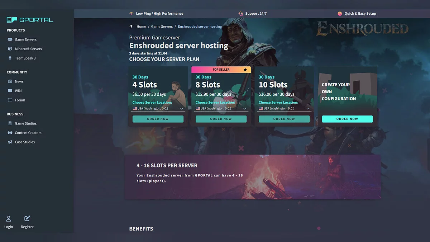Click the Enshrouded game logo
Viewport: 430px width, 242px height.
point(362,29)
